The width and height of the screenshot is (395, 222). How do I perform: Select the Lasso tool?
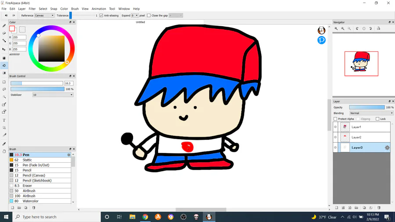coord(4,90)
